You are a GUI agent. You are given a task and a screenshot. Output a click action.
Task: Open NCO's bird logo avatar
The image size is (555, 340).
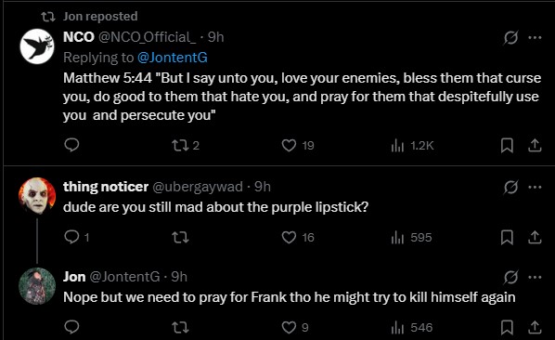[37, 46]
